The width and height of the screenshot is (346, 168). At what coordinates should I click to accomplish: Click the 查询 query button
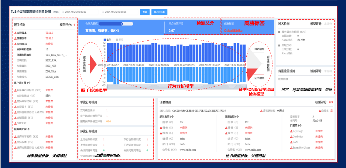(145, 12)
